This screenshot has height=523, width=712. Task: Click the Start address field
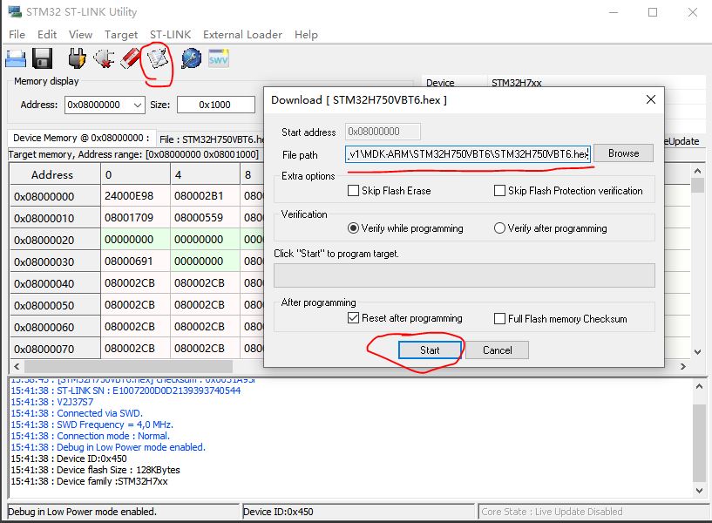point(383,132)
